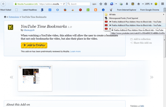Image resolution: width=166 pixels, height=107 pixels.
Task: Click the picture toolbar icon beside downloads
Action: (x=121, y=4)
